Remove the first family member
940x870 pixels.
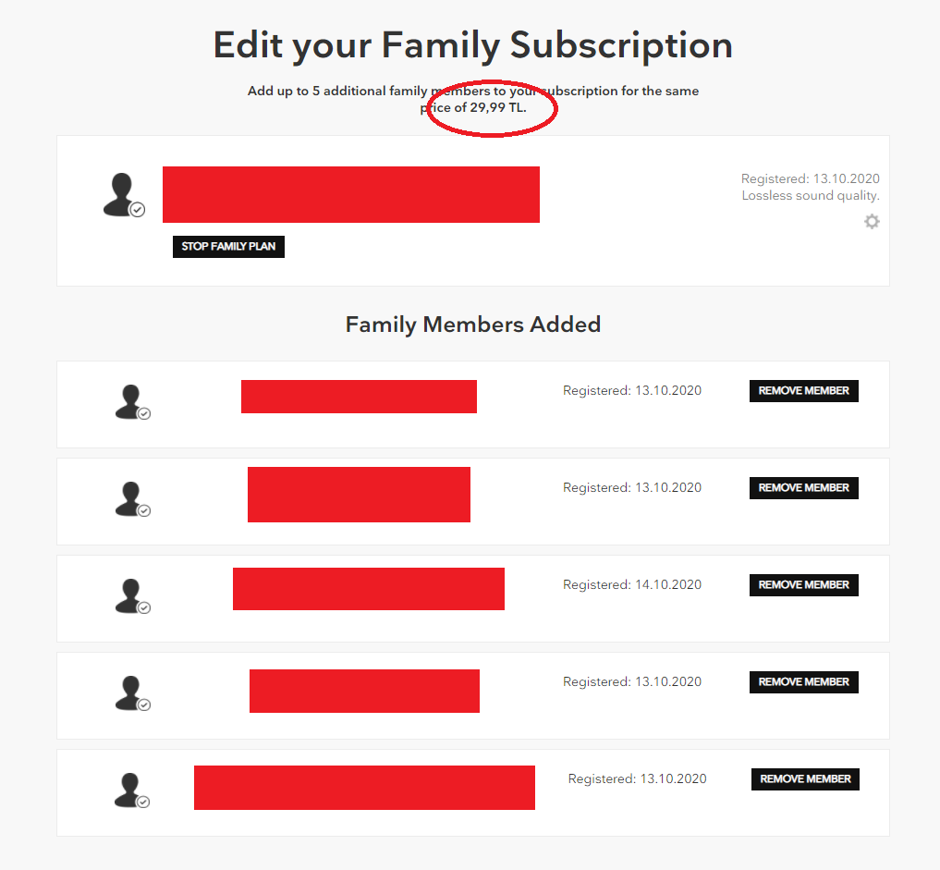[804, 391]
